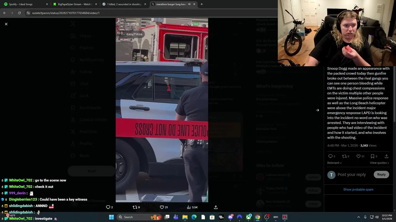Click microphone icon in system tray
Image resolution: width=396 pixels, height=222 pixels.
click(x=365, y=217)
